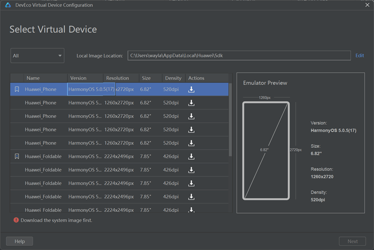Open the All device type dropdown
The image size is (374, 250).
point(37,55)
